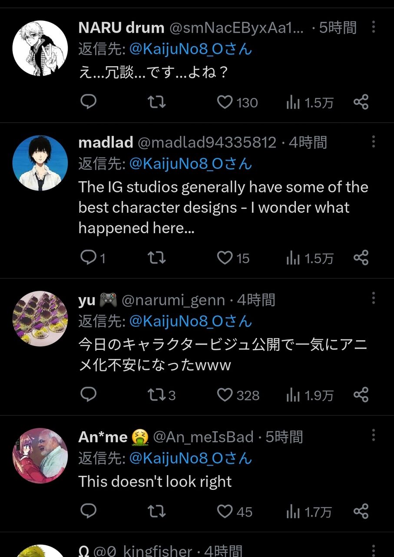The height and width of the screenshot is (557, 394).
Task: Share yu's tweet about アニメ化
Action: 361,394
